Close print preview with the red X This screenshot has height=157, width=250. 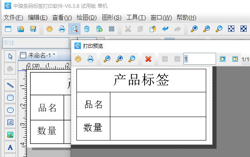tap(148, 59)
